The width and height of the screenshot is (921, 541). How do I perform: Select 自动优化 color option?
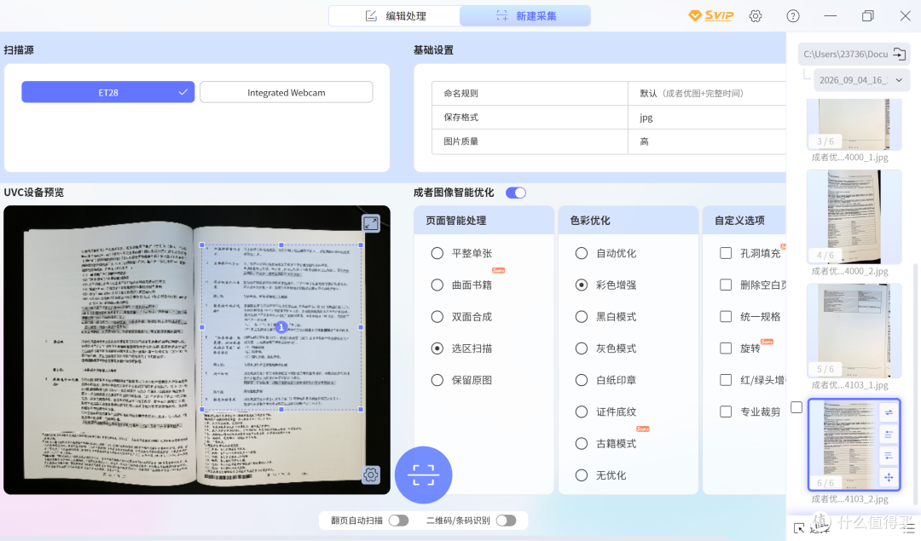(582, 253)
